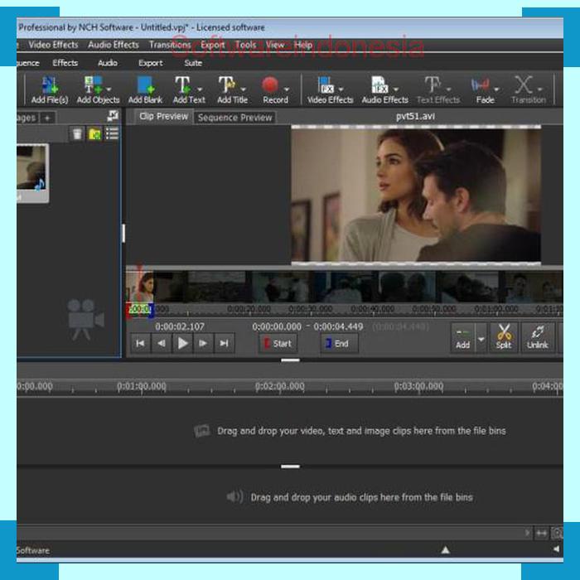Viewport: 580px width, 580px height.
Task: Set the clip out point with End
Action: tap(338, 343)
